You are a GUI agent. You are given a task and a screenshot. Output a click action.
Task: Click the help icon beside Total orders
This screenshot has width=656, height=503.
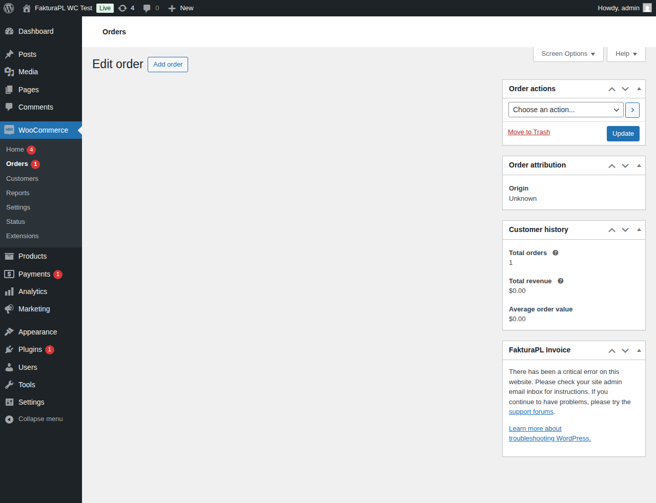[556, 253]
